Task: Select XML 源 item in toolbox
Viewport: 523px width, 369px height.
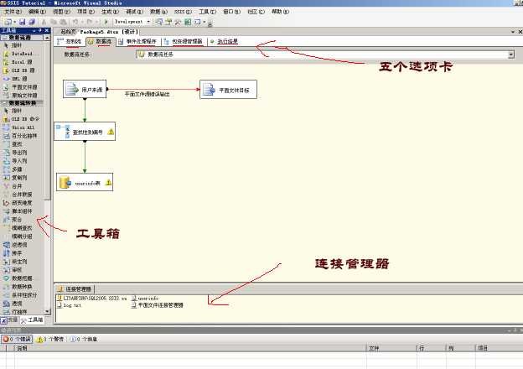Action: pos(15,79)
